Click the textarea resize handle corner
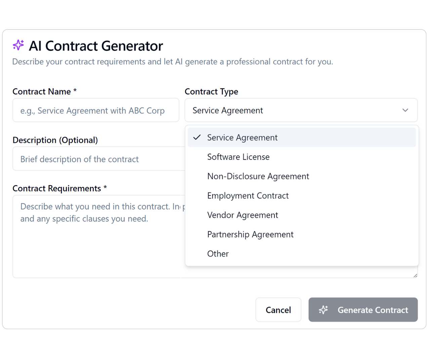430x350 pixels. pos(415,276)
